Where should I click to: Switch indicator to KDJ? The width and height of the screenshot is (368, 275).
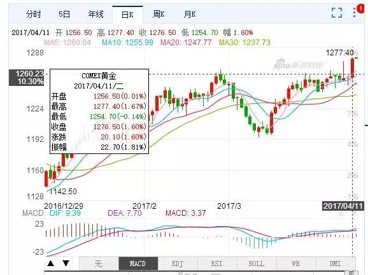(178, 264)
